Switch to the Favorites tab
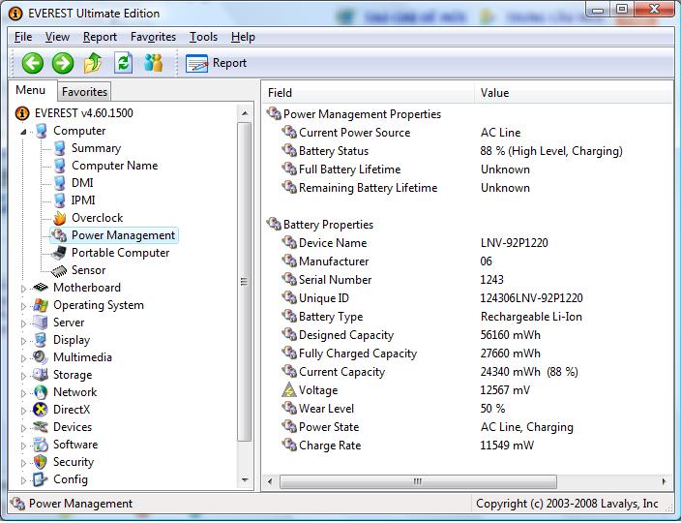 click(x=84, y=91)
